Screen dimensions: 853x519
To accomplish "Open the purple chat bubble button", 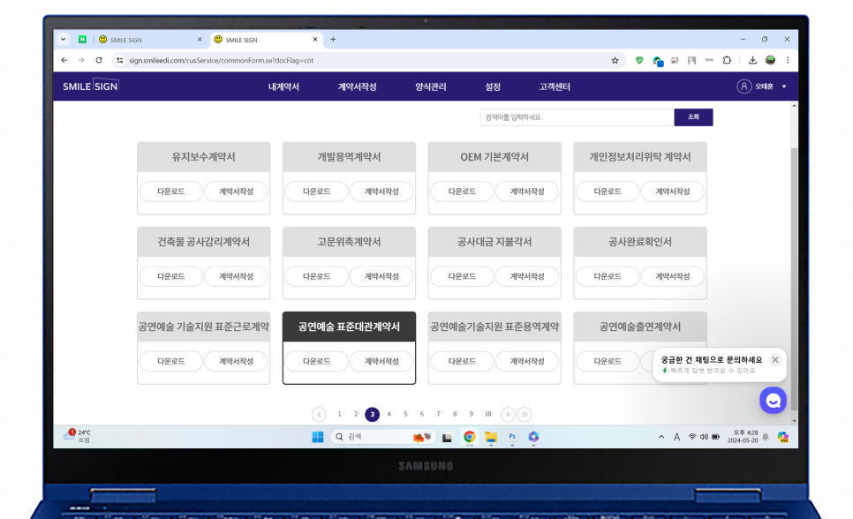I will (773, 401).
